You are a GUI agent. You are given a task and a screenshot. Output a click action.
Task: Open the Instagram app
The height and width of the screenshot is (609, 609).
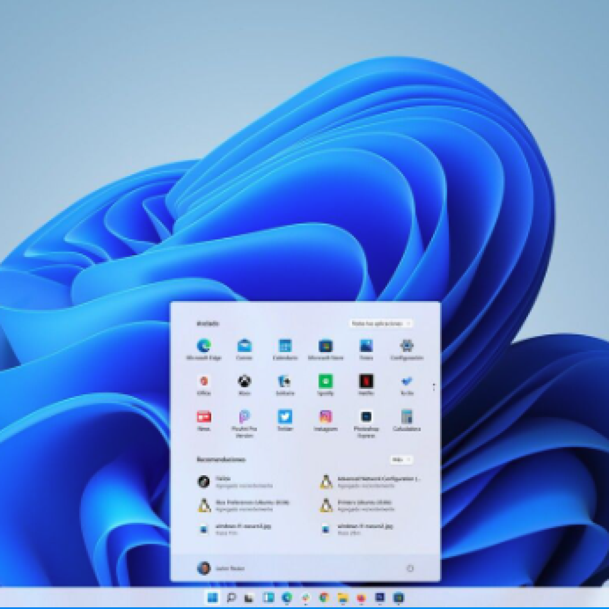325,417
